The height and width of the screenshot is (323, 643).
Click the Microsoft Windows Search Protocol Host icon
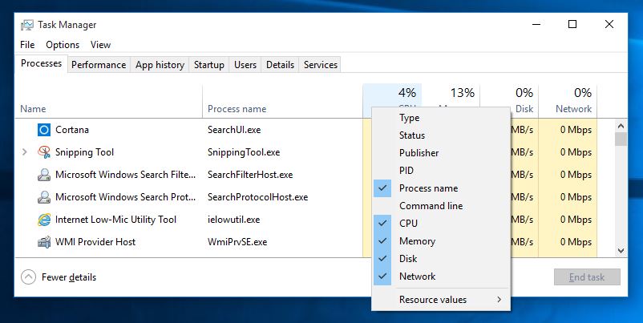click(x=44, y=197)
